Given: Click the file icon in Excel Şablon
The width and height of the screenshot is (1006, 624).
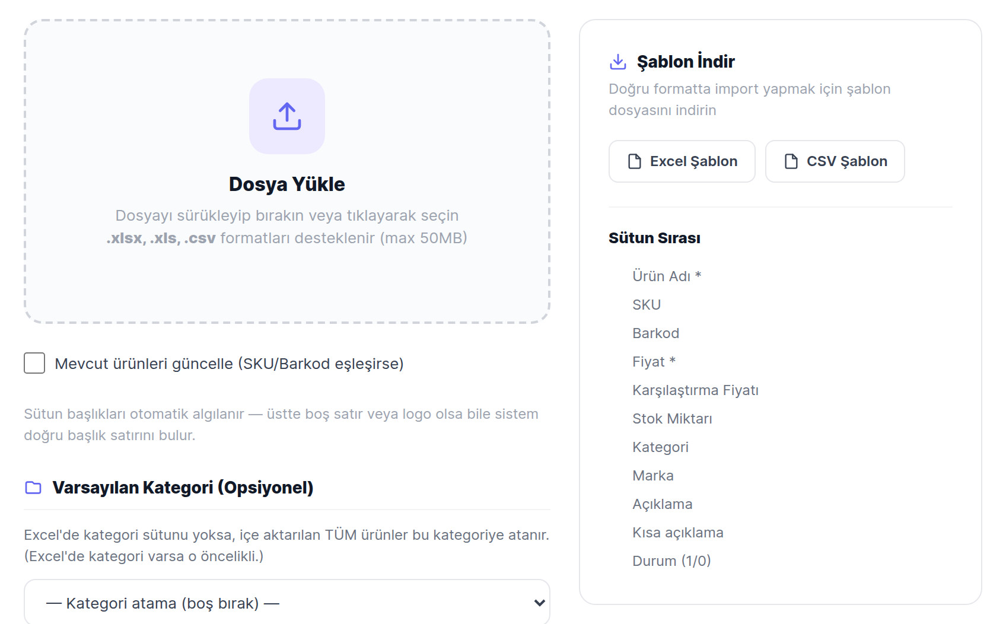Looking at the screenshot, I should [x=635, y=161].
